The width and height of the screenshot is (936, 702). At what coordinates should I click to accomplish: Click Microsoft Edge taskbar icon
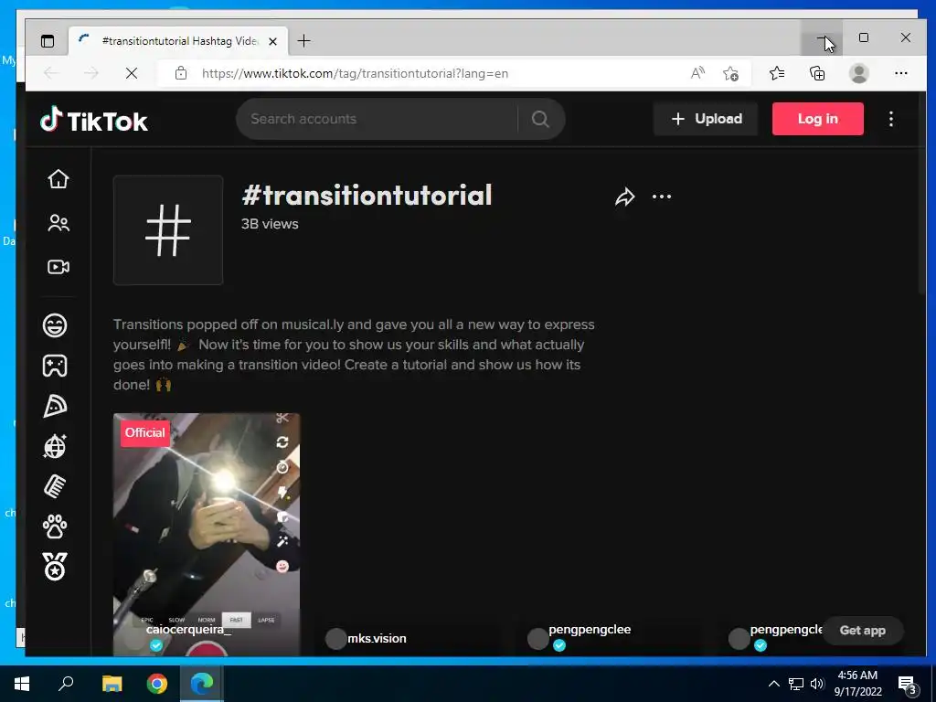[202, 684]
